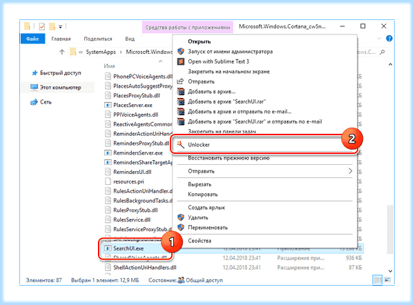Click the vertical scrollbar thumb

pos(391,230)
